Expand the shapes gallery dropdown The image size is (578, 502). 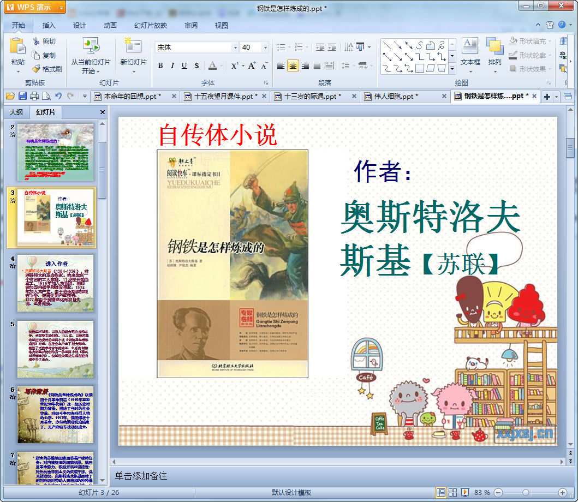coord(452,69)
